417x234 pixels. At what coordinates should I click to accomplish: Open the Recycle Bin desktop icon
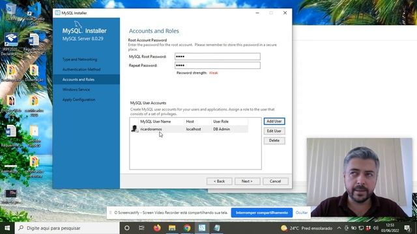[10, 10]
